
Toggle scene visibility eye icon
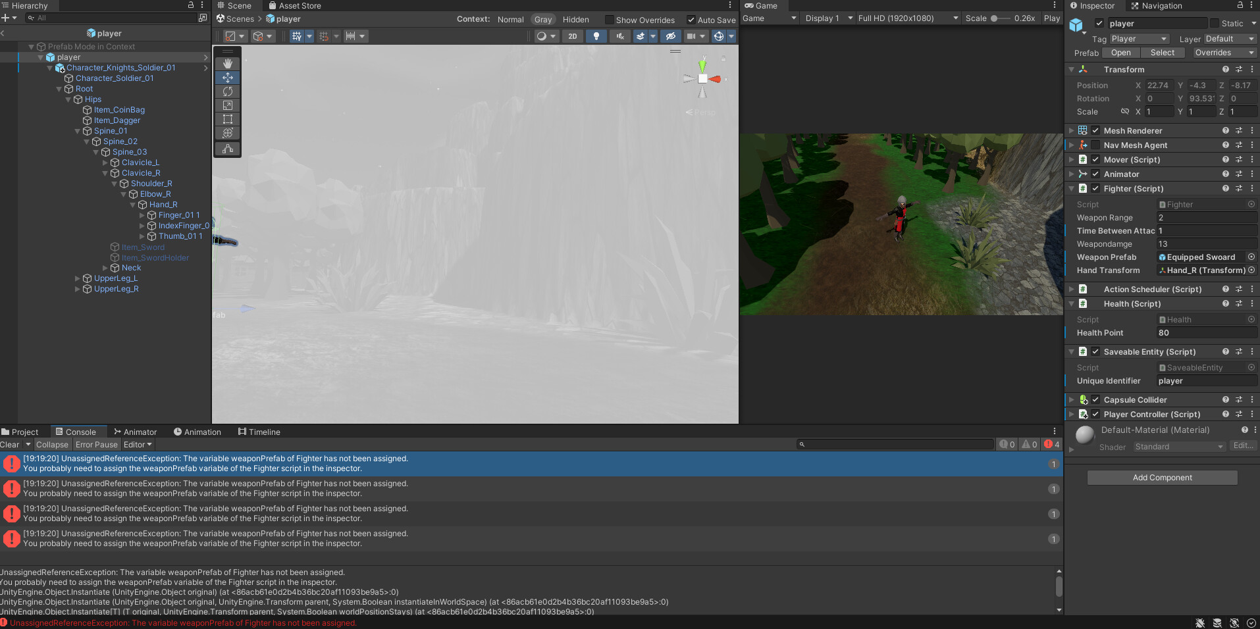(670, 36)
